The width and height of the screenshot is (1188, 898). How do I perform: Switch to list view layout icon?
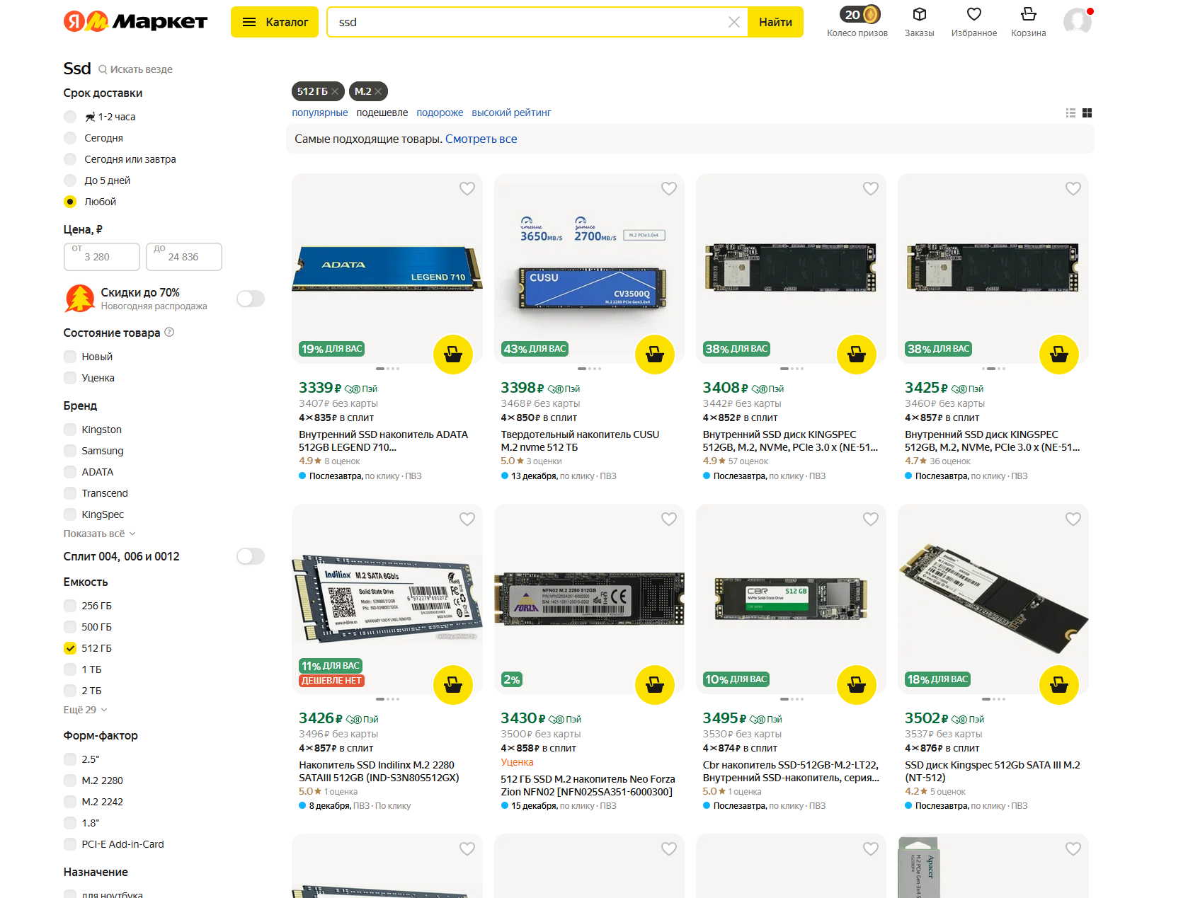pyautogui.click(x=1071, y=113)
